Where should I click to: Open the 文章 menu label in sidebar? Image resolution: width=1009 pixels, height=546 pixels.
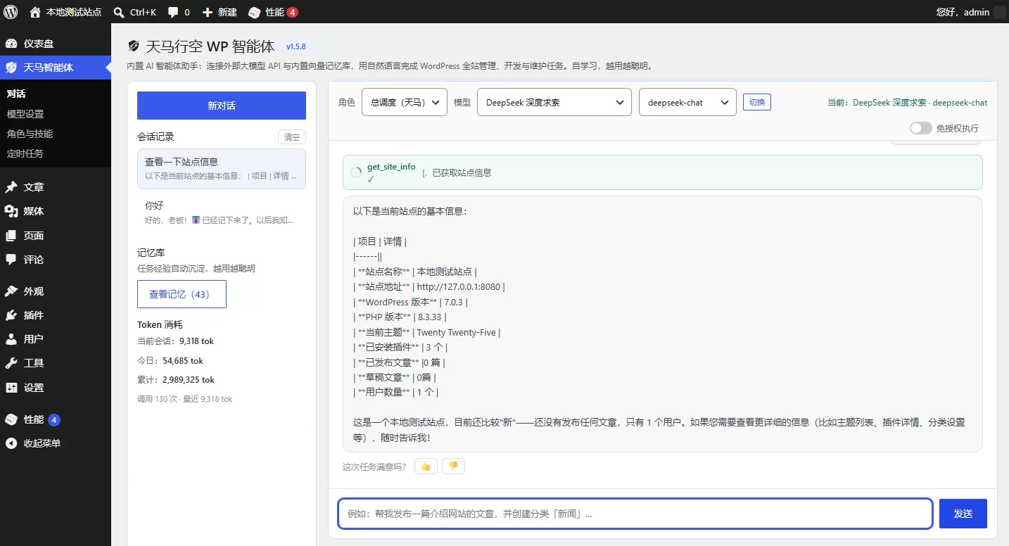[34, 187]
